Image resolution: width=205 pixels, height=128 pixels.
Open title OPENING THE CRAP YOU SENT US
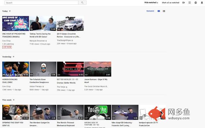click(12, 124)
